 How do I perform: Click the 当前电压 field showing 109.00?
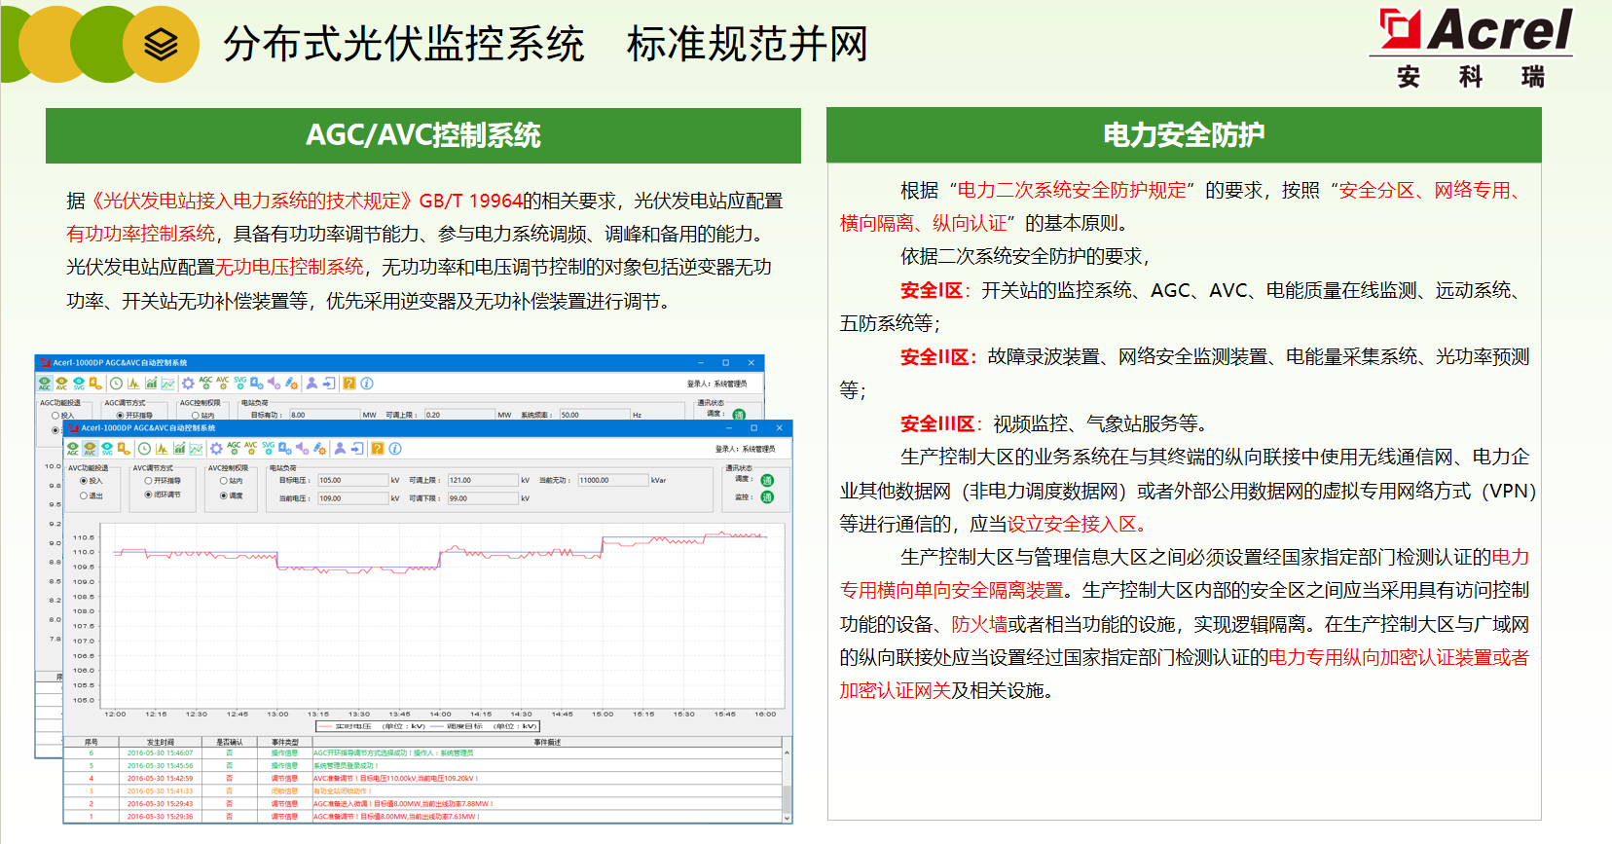pos(352,498)
